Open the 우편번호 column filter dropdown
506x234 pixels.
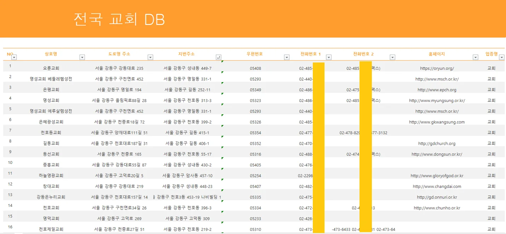(287, 57)
